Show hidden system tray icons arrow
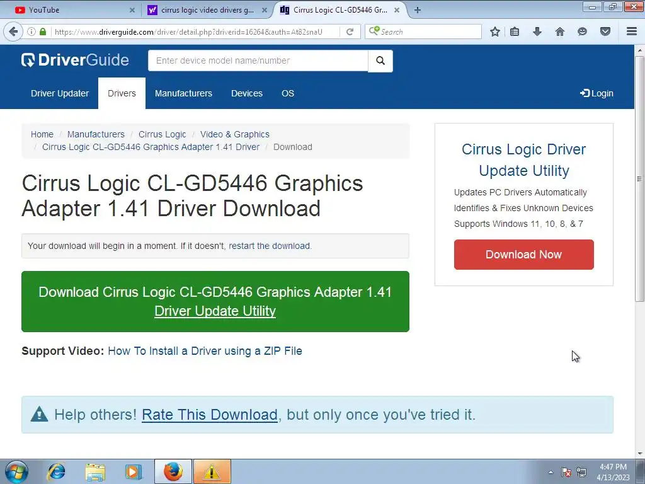Screen dimensions: 645x484 pyautogui.click(x=551, y=472)
